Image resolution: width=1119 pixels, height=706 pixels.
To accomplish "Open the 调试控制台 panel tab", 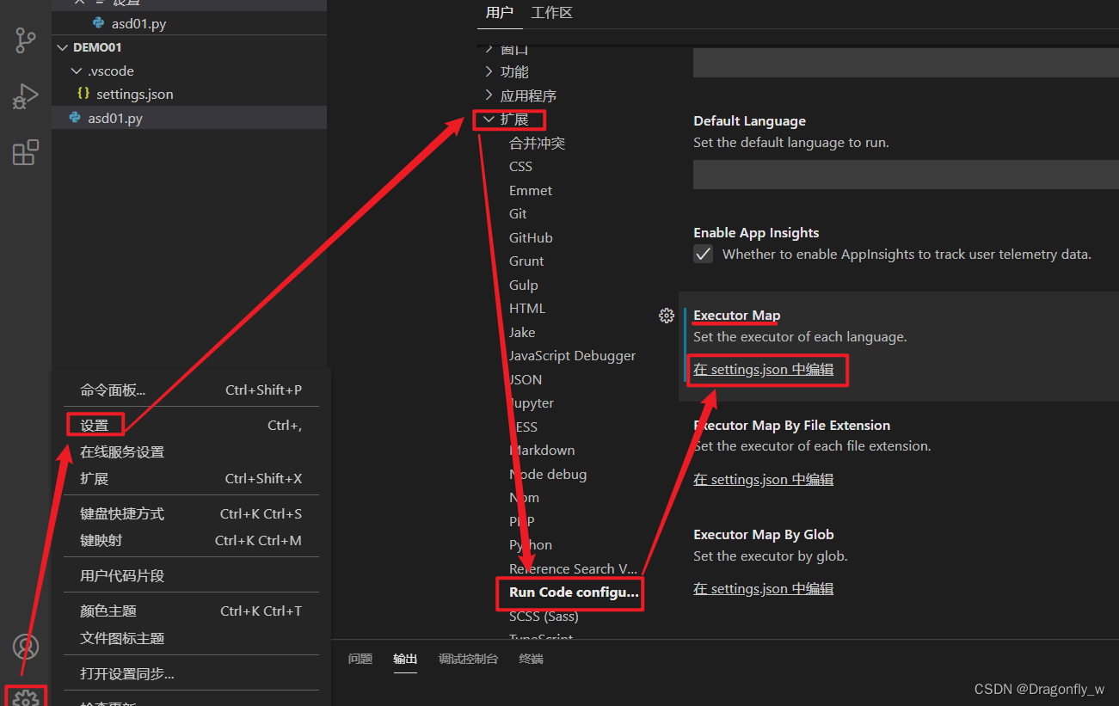I will (468, 659).
